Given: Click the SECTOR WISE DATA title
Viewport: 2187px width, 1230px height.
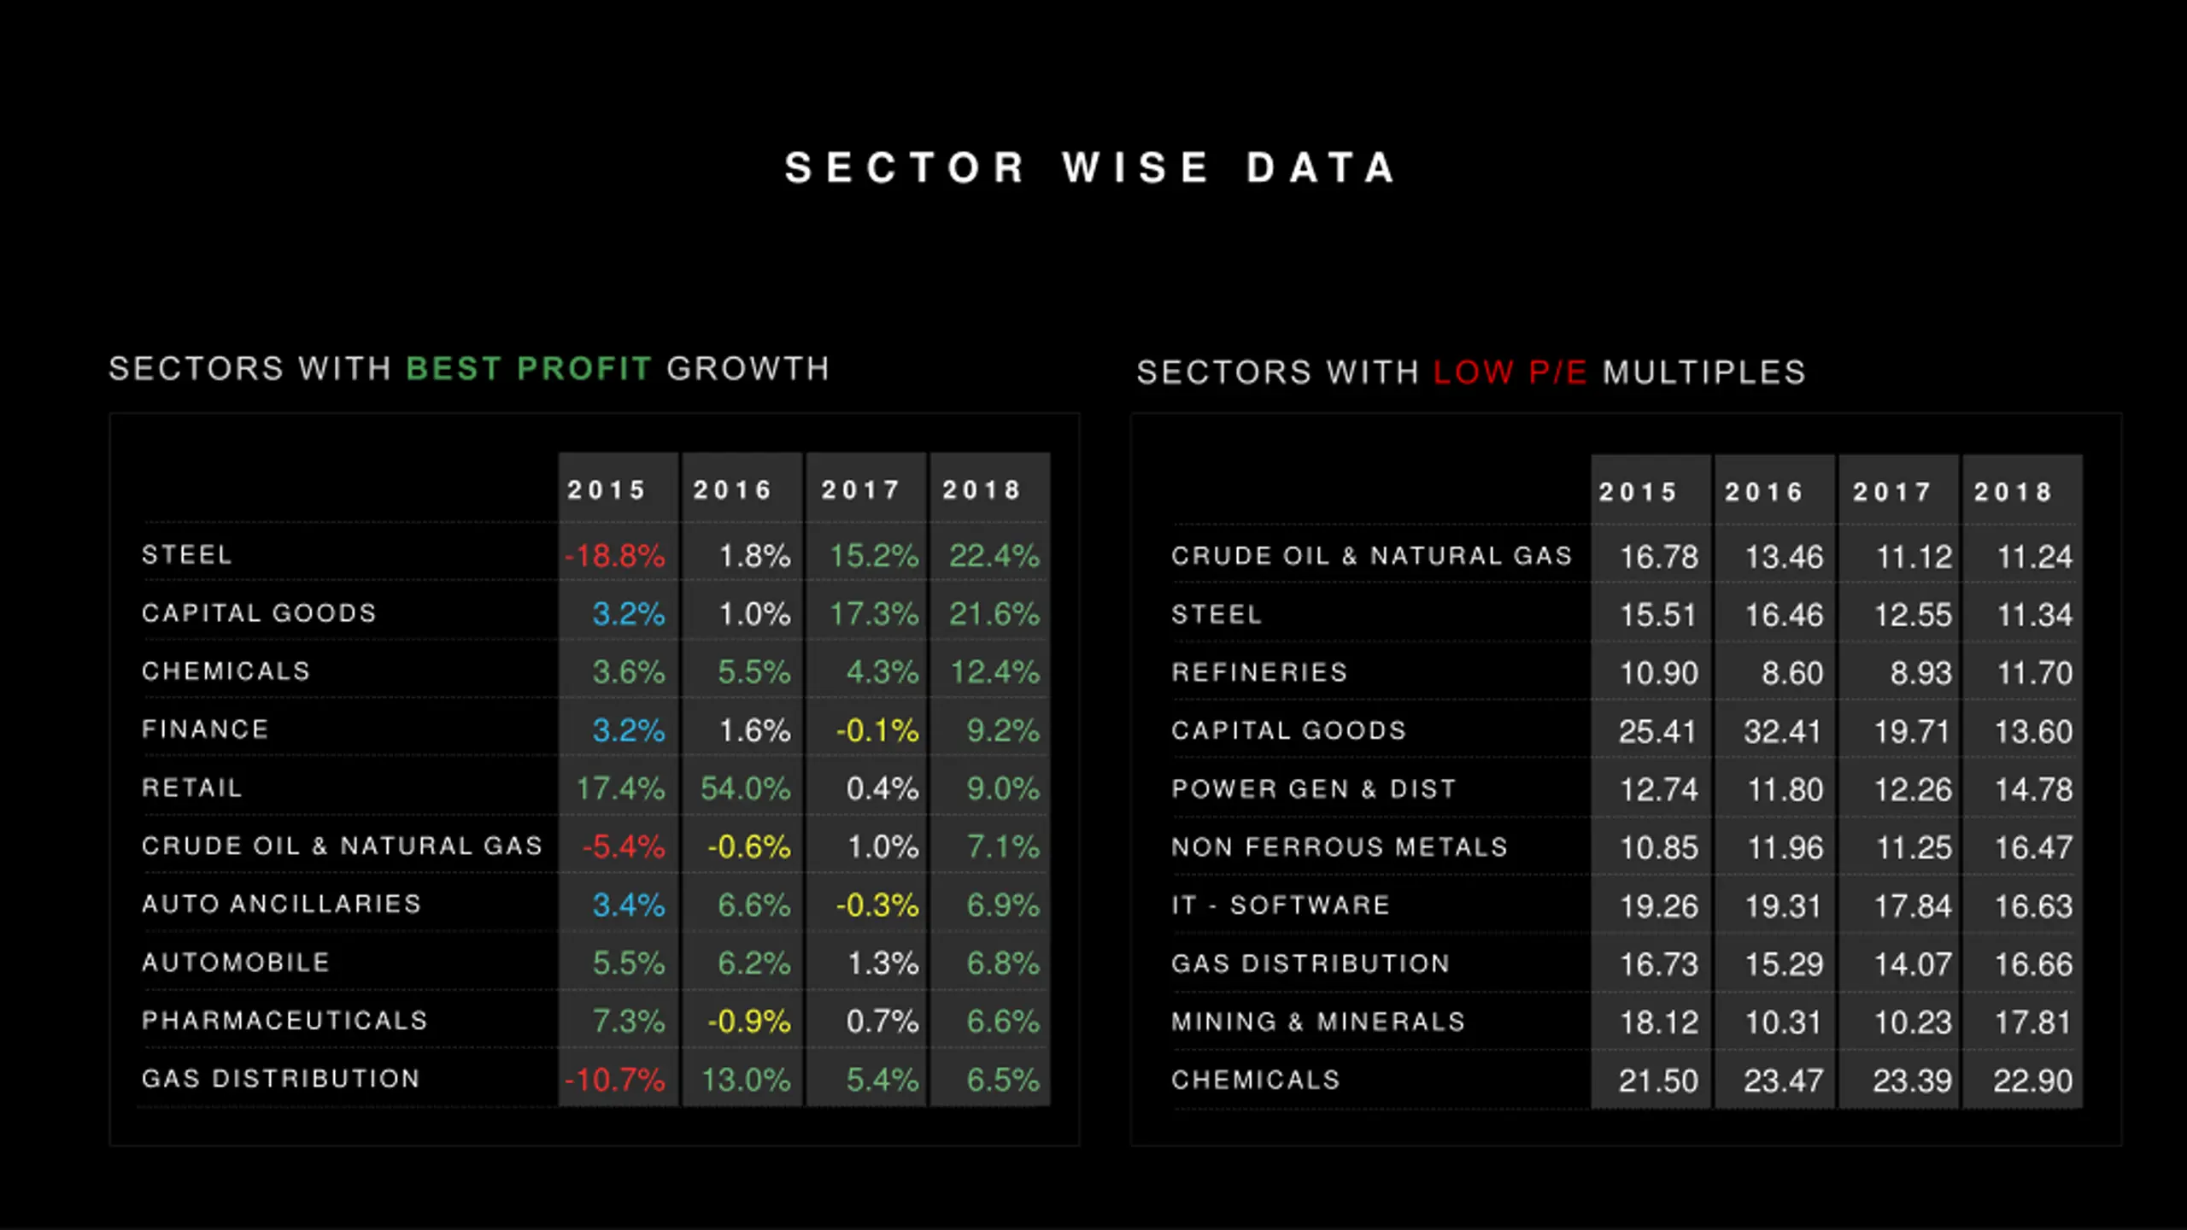Looking at the screenshot, I should (x=1090, y=167).
